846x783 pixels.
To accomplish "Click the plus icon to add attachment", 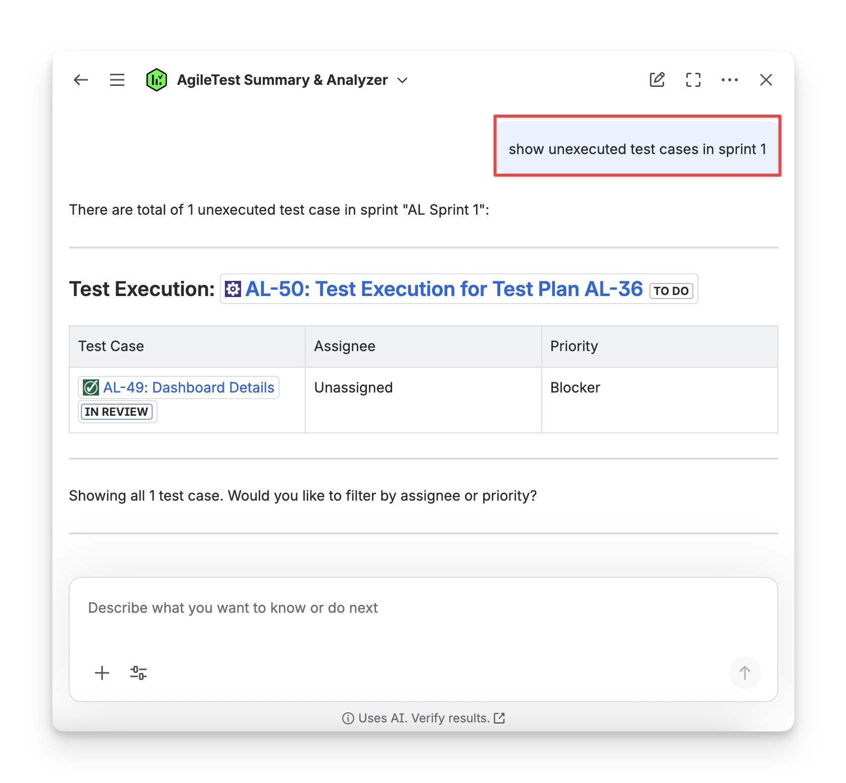I will tap(102, 673).
